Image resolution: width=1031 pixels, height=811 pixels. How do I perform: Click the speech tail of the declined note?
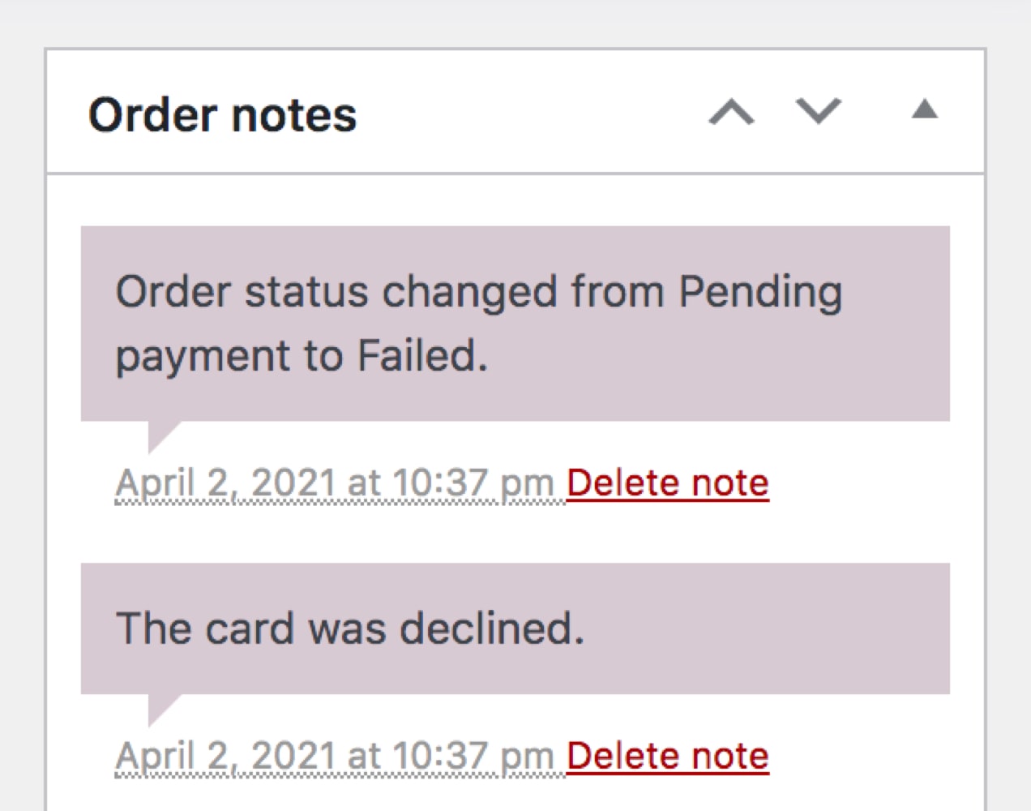pos(160,707)
